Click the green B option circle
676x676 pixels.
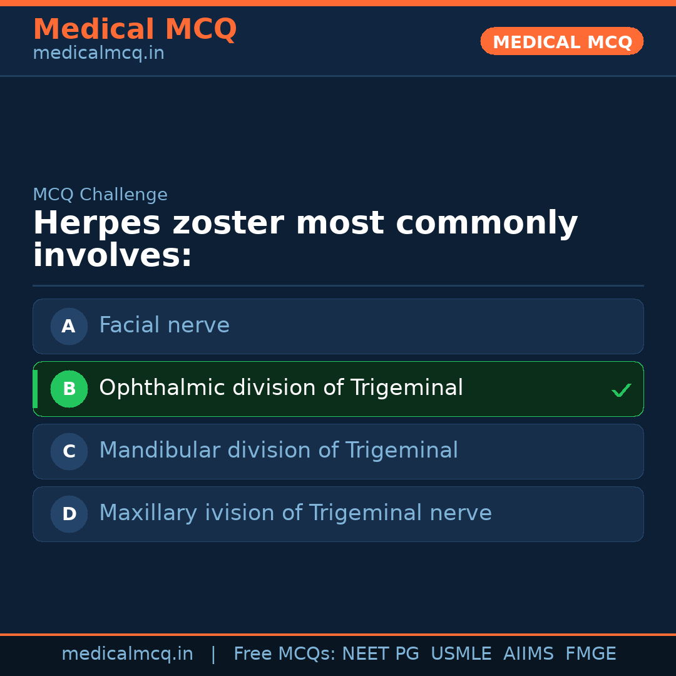point(69,389)
